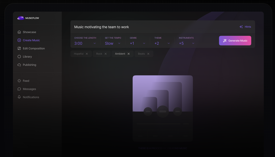Click the Notifications bell icon
Image resolution: width=275 pixels, height=157 pixels.
tap(19, 97)
